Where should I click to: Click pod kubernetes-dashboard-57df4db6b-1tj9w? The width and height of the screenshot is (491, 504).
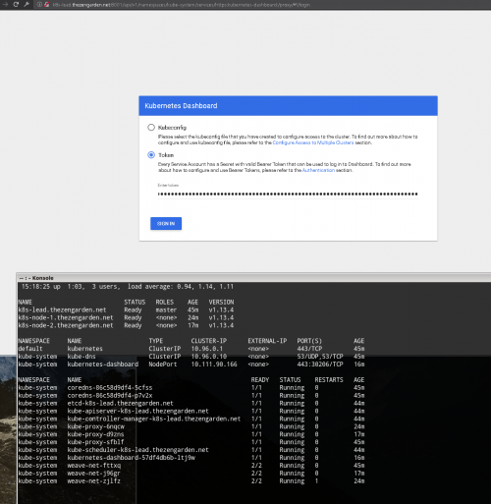point(132,458)
